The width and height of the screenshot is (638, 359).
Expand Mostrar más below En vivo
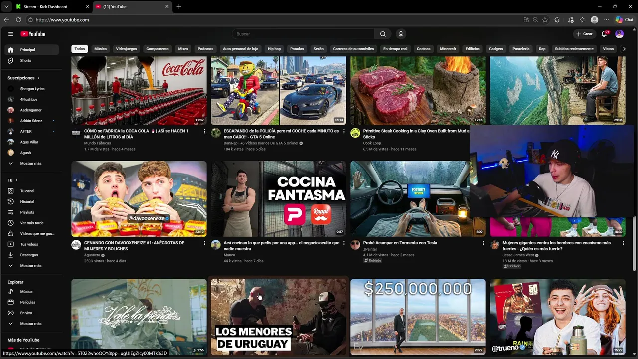[32, 324]
